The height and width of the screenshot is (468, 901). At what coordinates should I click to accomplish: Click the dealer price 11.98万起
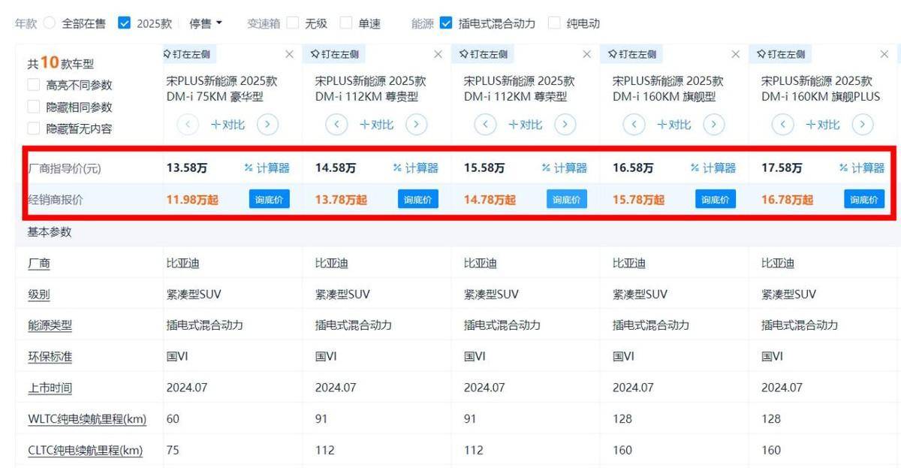192,200
